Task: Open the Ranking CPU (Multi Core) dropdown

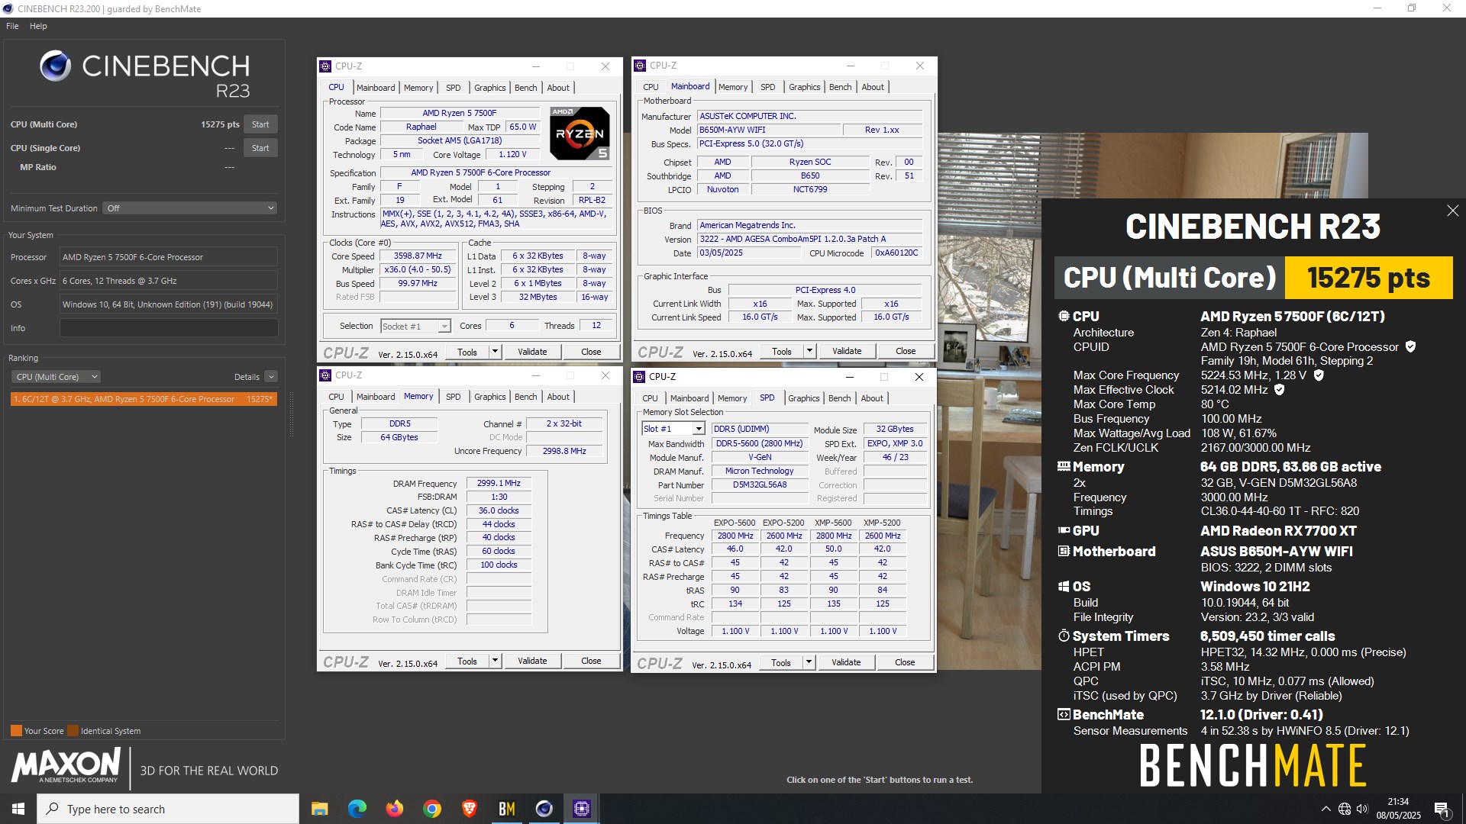Action: (56, 377)
